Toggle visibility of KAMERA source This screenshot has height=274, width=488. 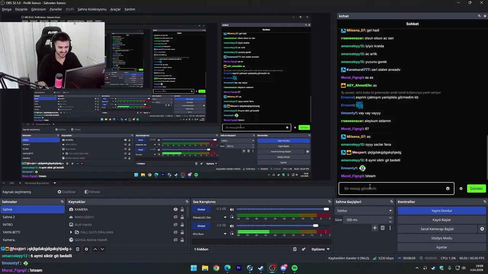point(175,209)
